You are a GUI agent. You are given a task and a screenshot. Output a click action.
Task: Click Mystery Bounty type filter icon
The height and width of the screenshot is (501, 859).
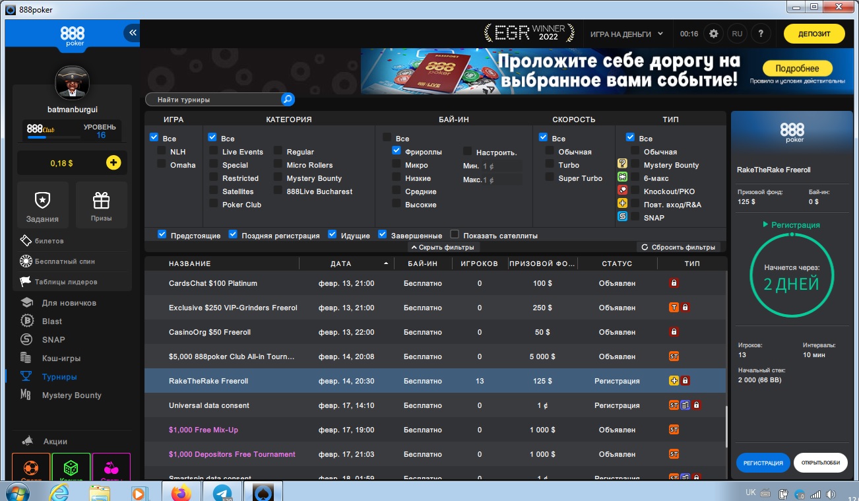622,164
